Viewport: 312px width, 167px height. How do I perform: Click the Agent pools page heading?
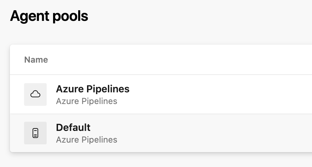pyautogui.click(x=49, y=16)
